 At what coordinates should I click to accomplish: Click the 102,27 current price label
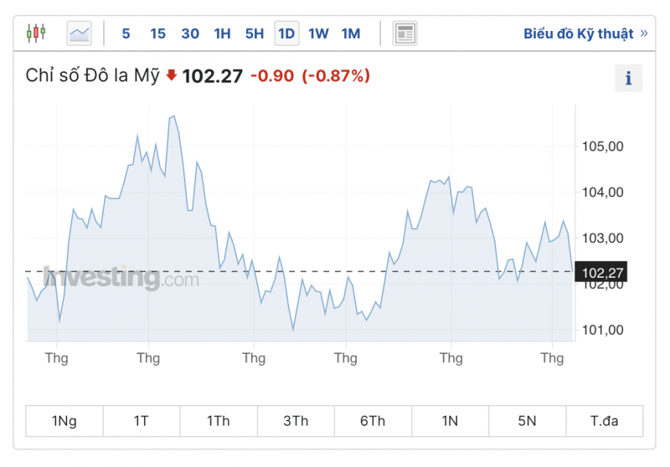(603, 272)
